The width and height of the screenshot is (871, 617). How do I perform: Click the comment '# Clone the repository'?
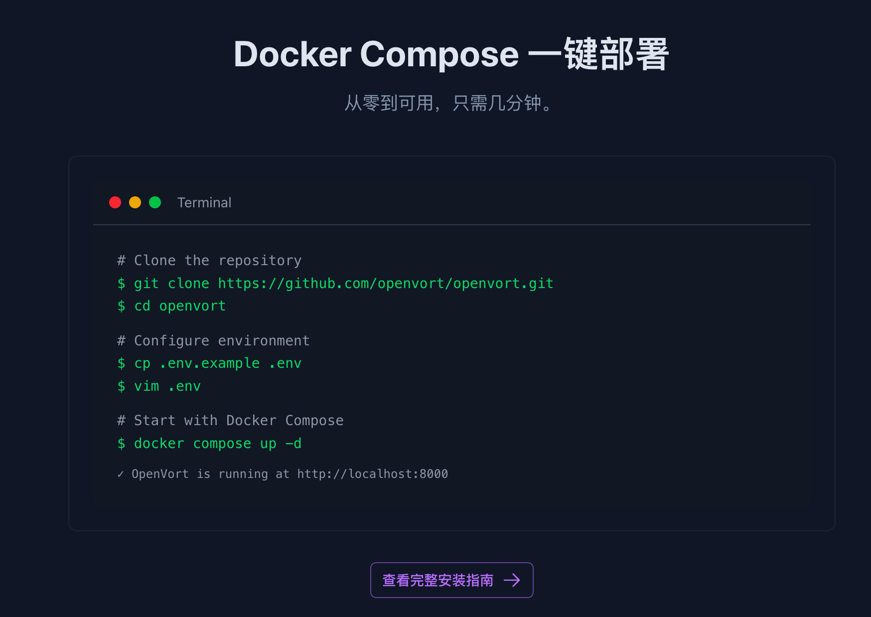pyautogui.click(x=209, y=261)
